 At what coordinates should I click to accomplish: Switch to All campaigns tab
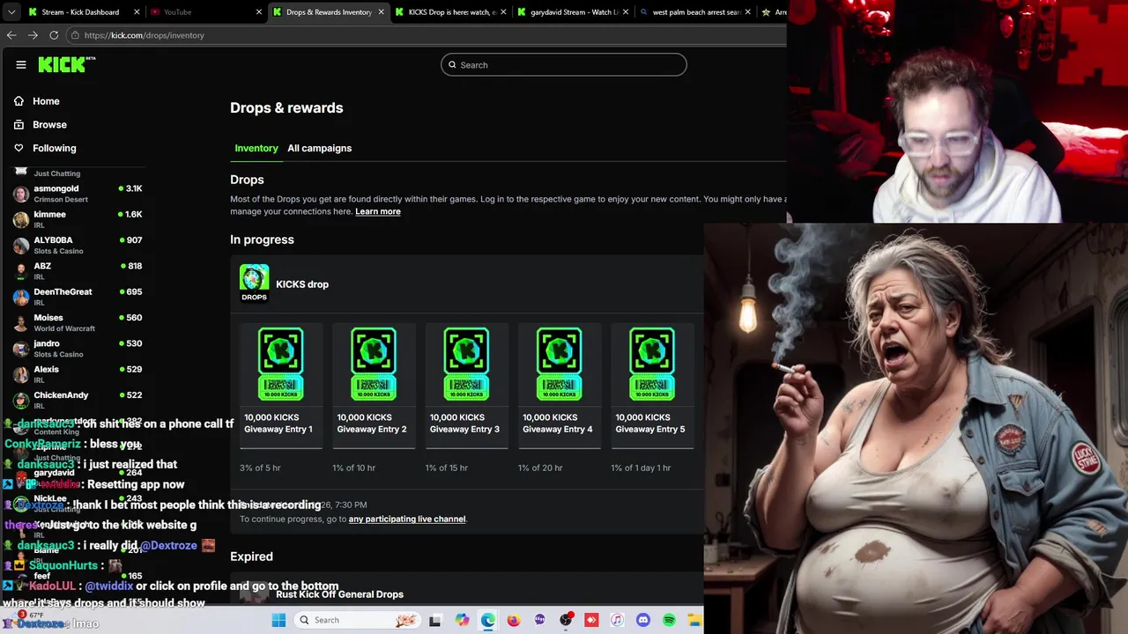pyautogui.click(x=319, y=148)
